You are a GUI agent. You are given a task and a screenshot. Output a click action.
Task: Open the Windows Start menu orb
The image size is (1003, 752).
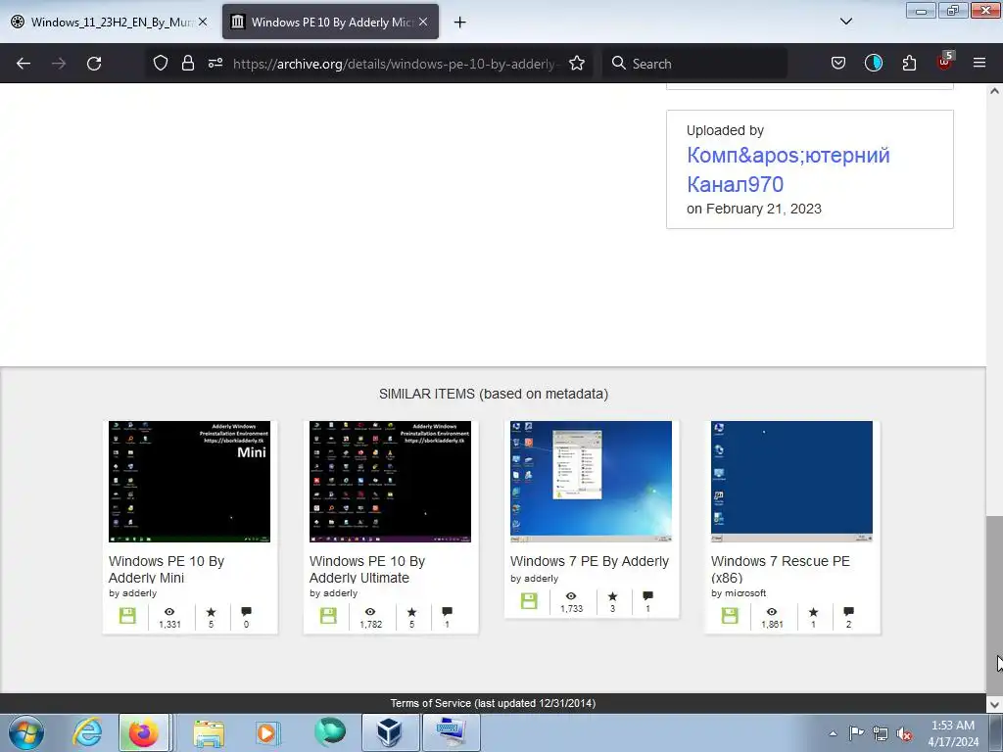point(26,732)
